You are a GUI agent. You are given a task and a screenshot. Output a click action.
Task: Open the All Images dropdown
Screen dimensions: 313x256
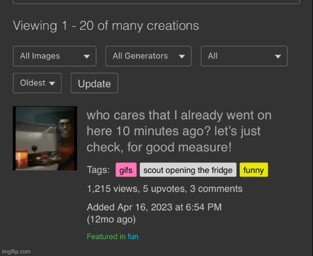(54, 56)
